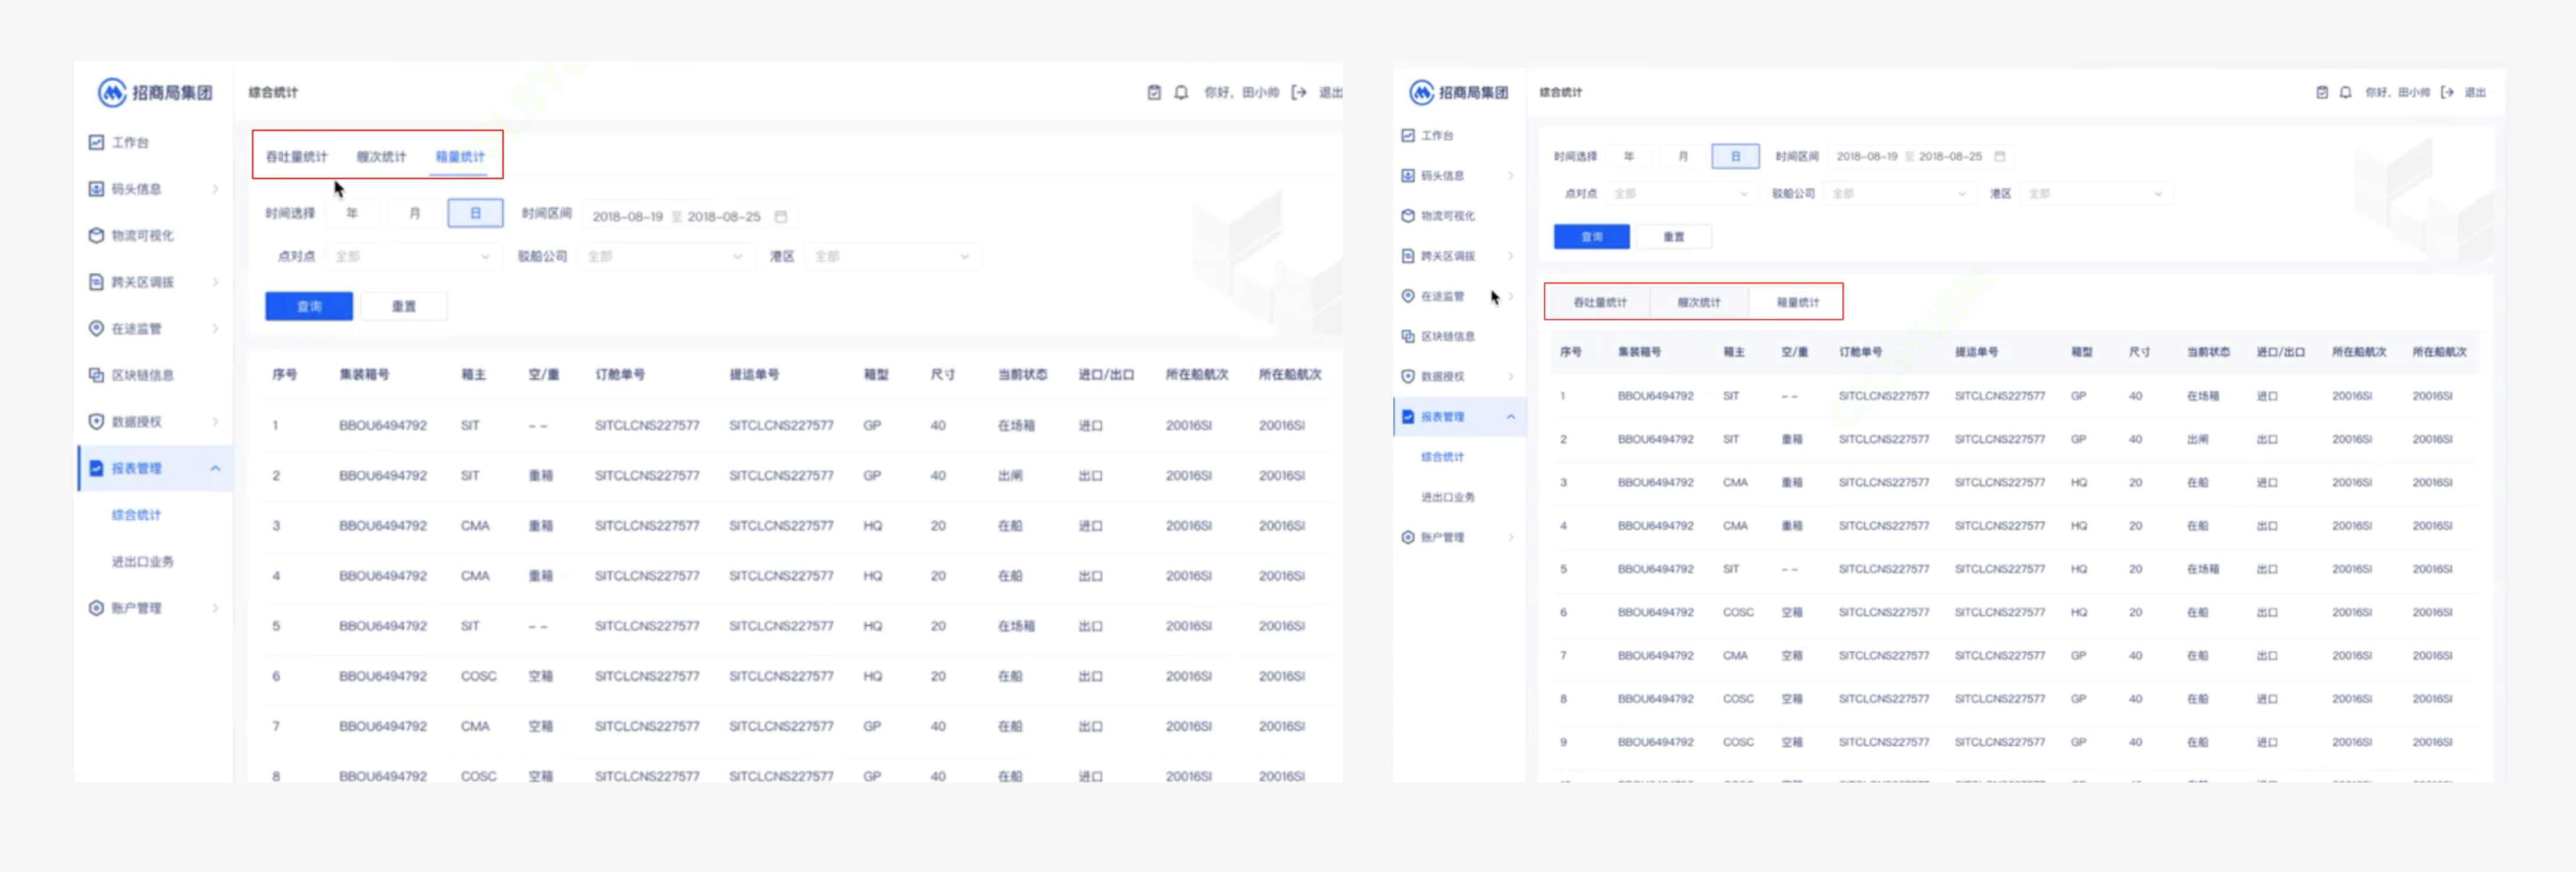2576x872 pixels.
Task: Click row 3 CMA cell in left screen
Action: pos(475,525)
